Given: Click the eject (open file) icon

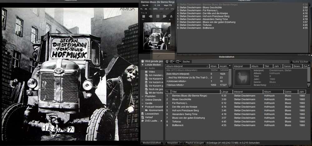Looking at the screenshot, I should coord(171,16).
